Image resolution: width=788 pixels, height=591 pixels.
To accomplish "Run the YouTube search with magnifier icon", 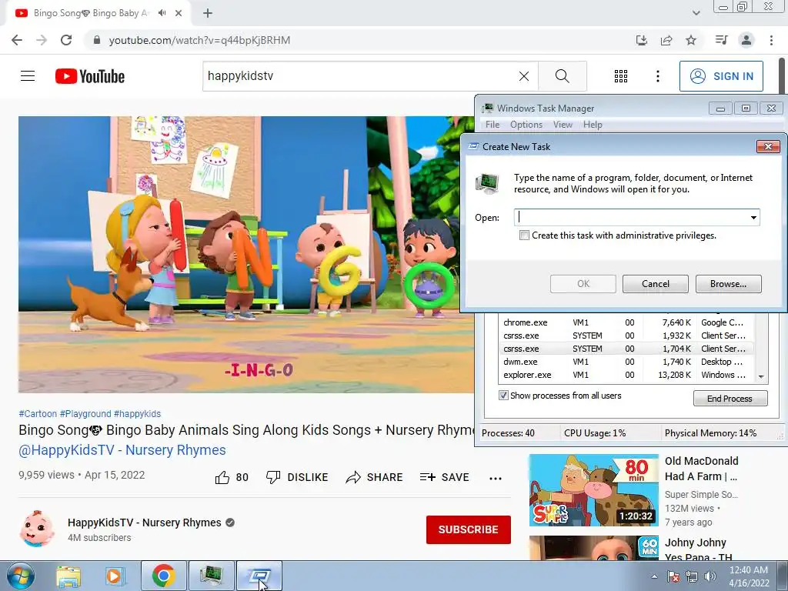I will [x=563, y=76].
